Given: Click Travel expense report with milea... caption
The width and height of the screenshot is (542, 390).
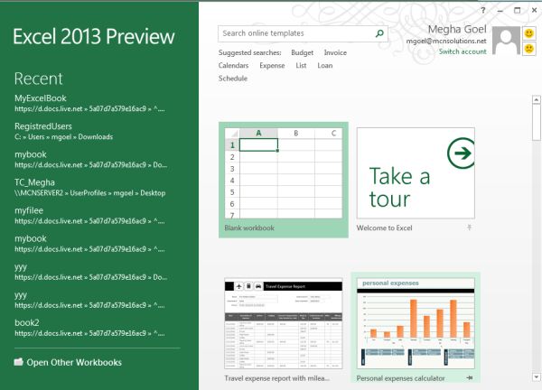Looking at the screenshot, I should coord(277,378).
